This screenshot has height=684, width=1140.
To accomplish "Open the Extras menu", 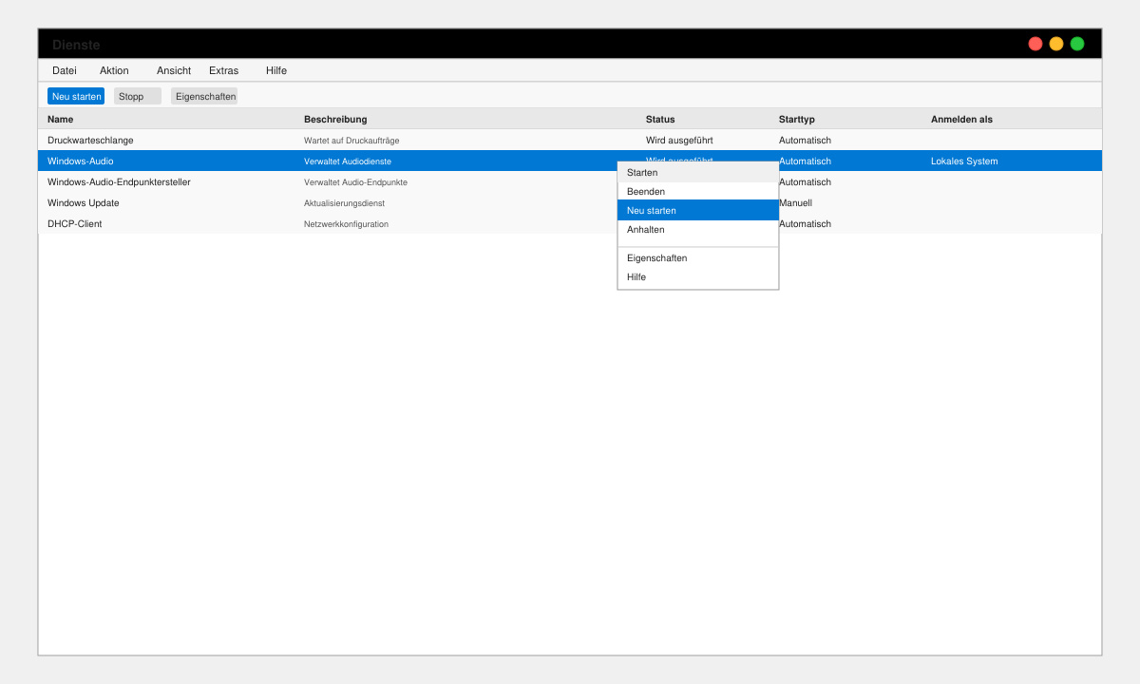I will pos(223,70).
